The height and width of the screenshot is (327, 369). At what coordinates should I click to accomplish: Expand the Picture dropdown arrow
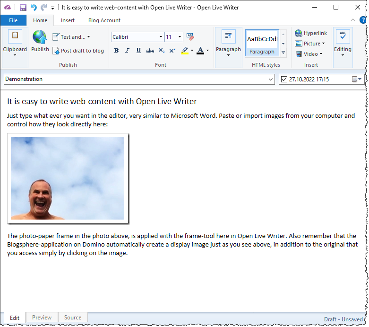pos(324,44)
